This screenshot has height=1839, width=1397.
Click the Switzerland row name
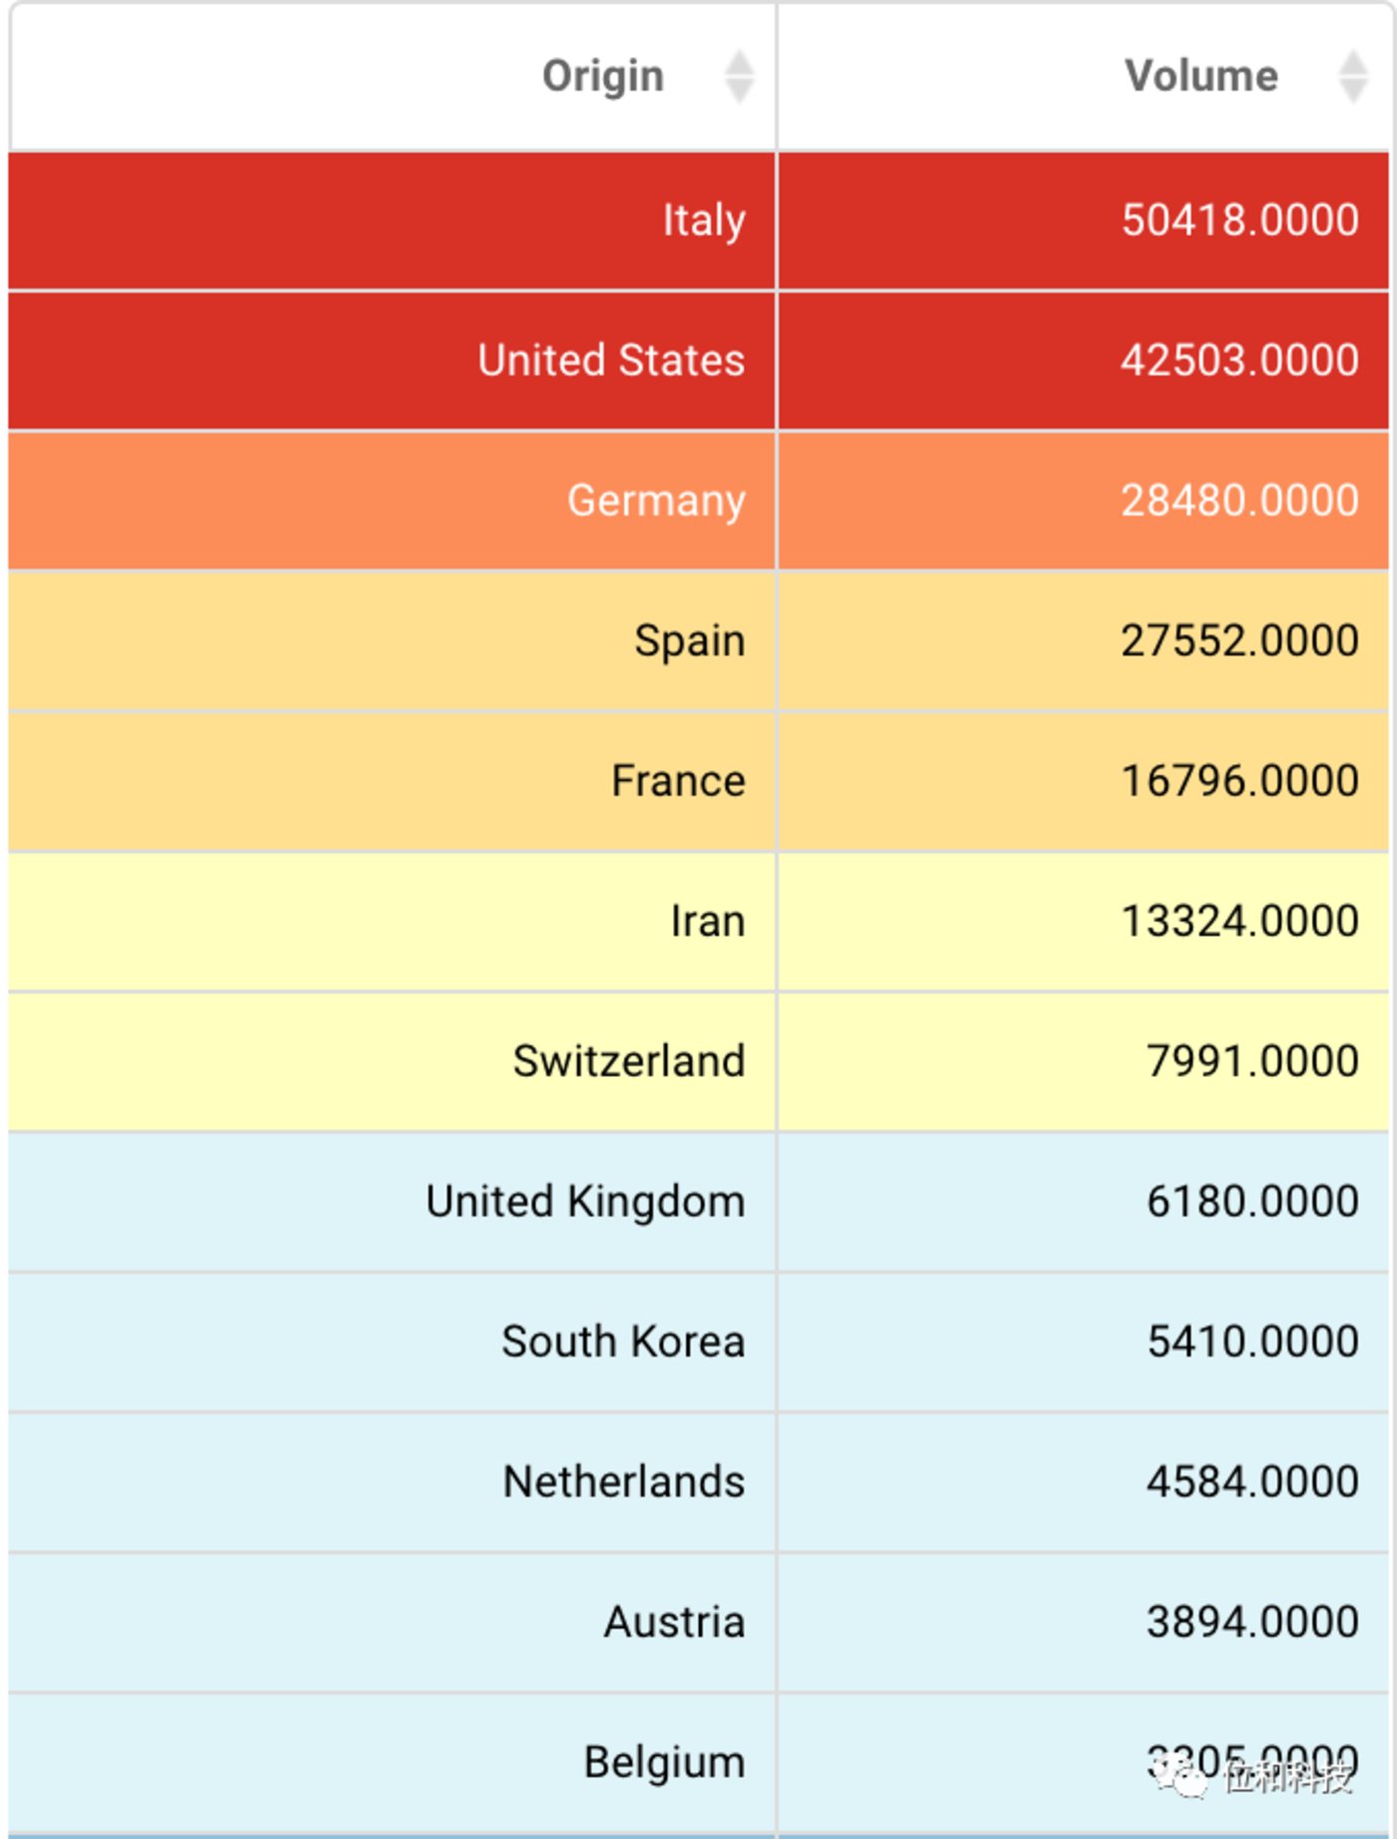coord(629,1061)
